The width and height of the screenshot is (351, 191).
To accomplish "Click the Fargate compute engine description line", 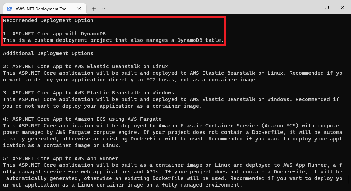I will click(x=173, y=132).
